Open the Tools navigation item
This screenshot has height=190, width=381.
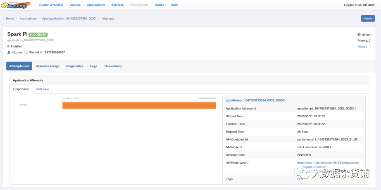point(174,5)
